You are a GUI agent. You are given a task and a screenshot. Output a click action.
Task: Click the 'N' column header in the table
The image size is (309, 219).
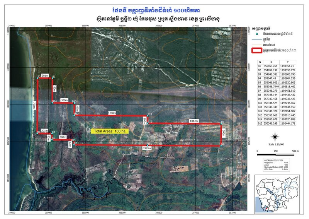point(260,62)
